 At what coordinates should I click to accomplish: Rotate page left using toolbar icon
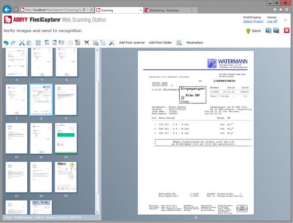[47, 43]
